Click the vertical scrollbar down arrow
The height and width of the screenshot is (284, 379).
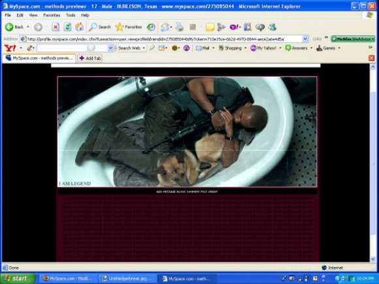372,259
